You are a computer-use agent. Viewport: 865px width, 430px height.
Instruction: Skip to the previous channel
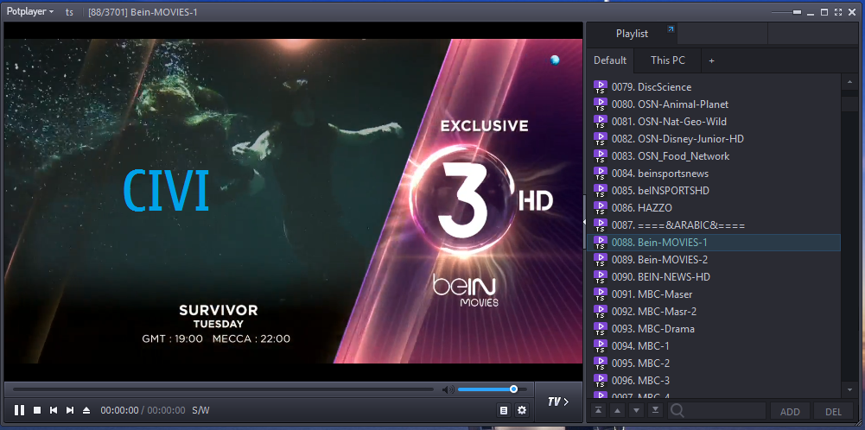54,410
